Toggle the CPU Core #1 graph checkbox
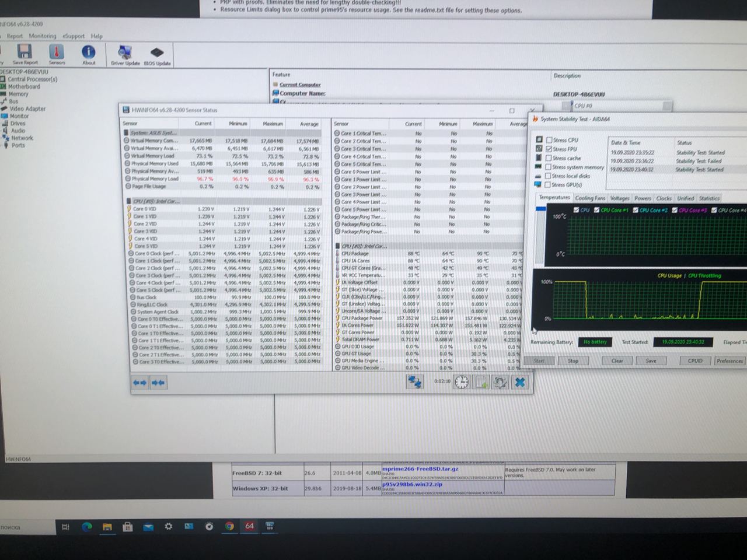 pos(596,210)
